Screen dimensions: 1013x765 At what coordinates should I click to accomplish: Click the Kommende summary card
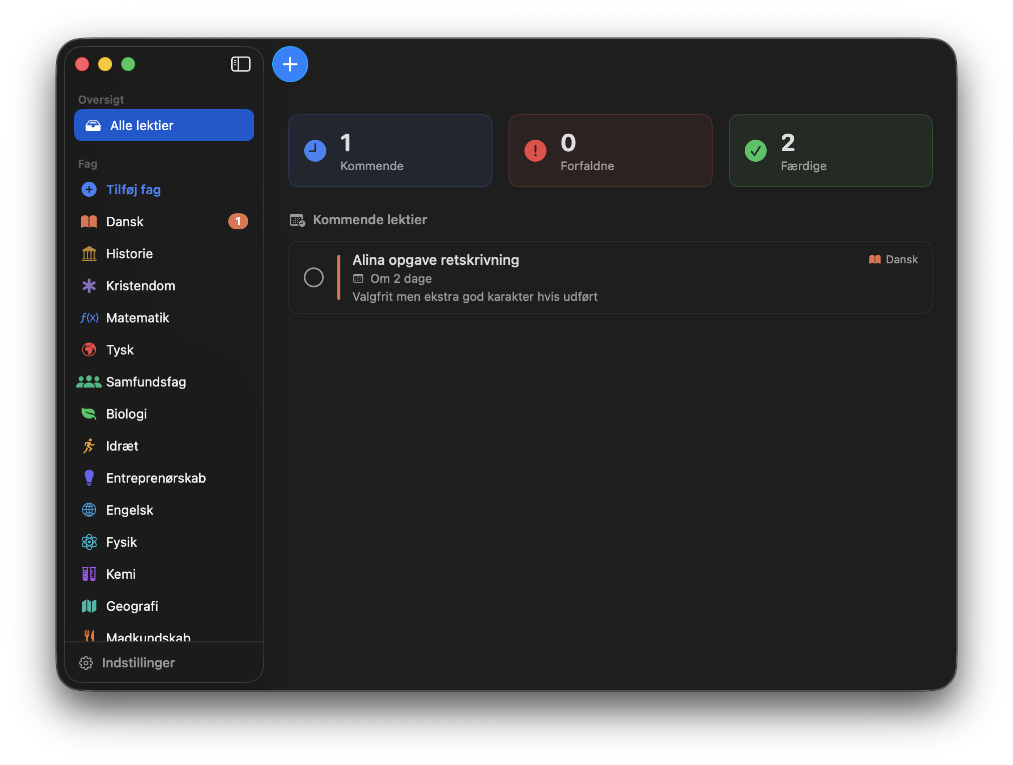[x=390, y=151]
